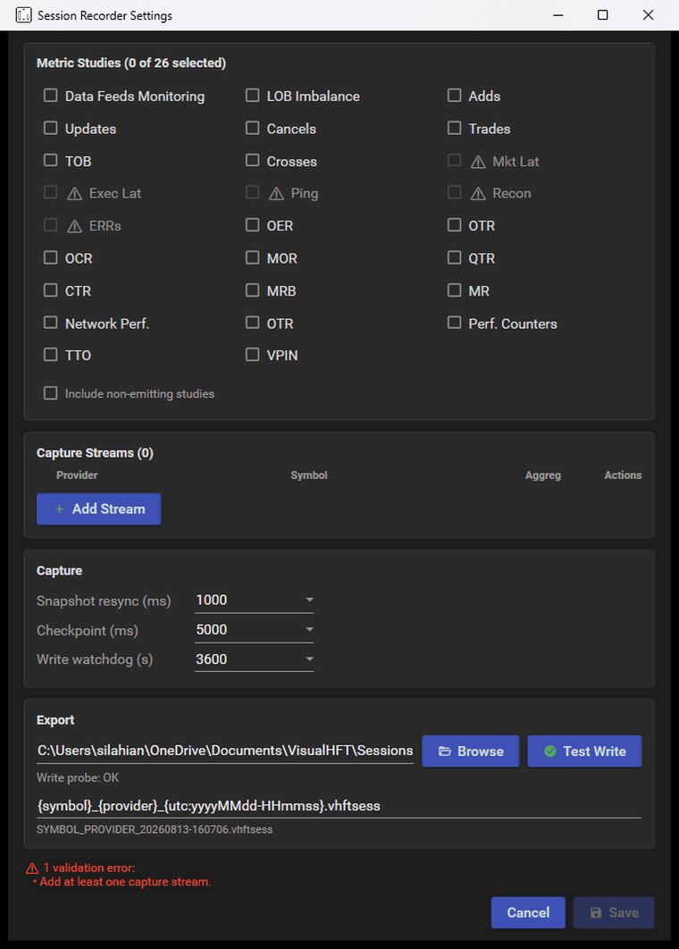Click the warning icon next to Exec Lat

[x=74, y=194]
